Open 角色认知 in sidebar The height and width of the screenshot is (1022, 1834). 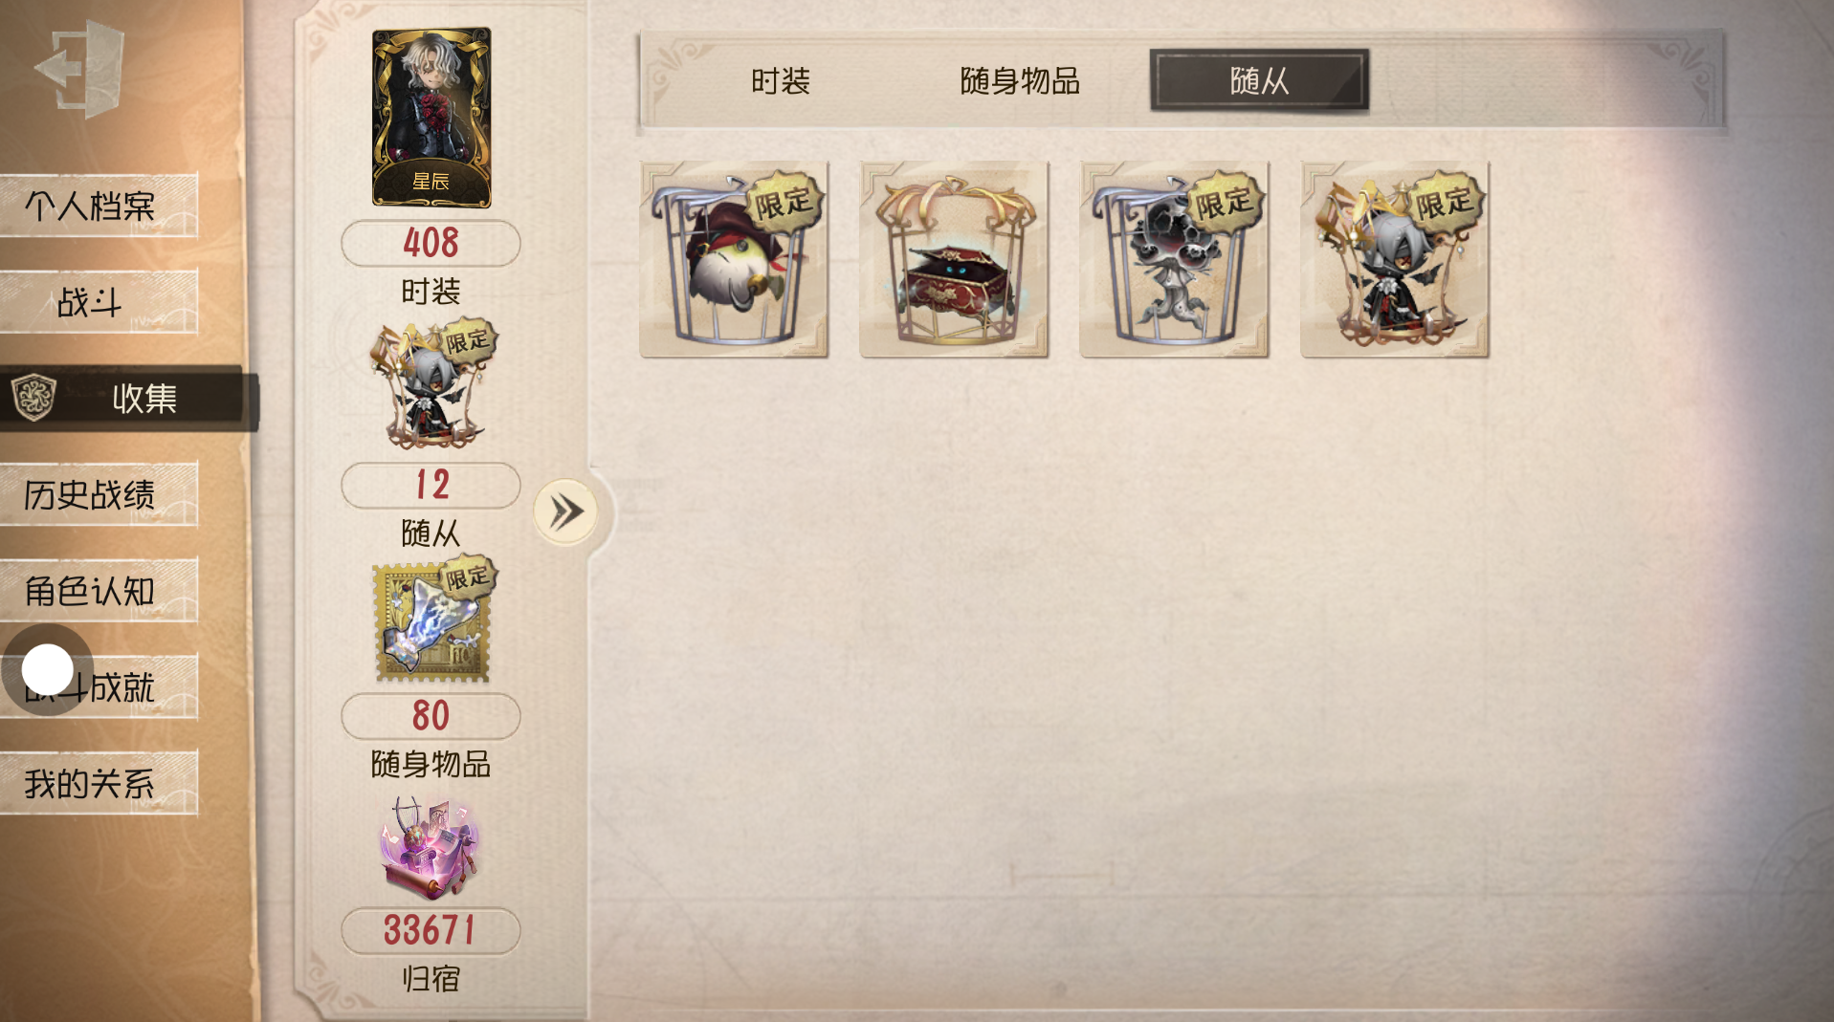pos(99,591)
